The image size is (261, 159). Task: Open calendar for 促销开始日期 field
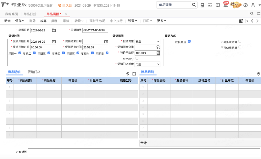54,41
